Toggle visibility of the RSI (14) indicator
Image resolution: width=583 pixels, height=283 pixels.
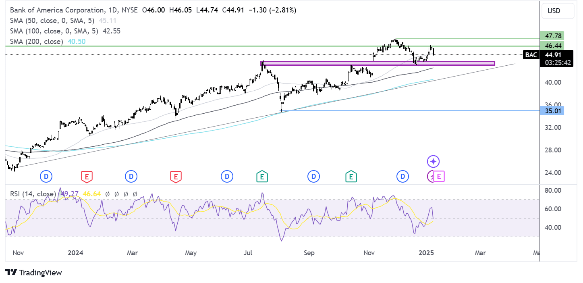coord(32,194)
